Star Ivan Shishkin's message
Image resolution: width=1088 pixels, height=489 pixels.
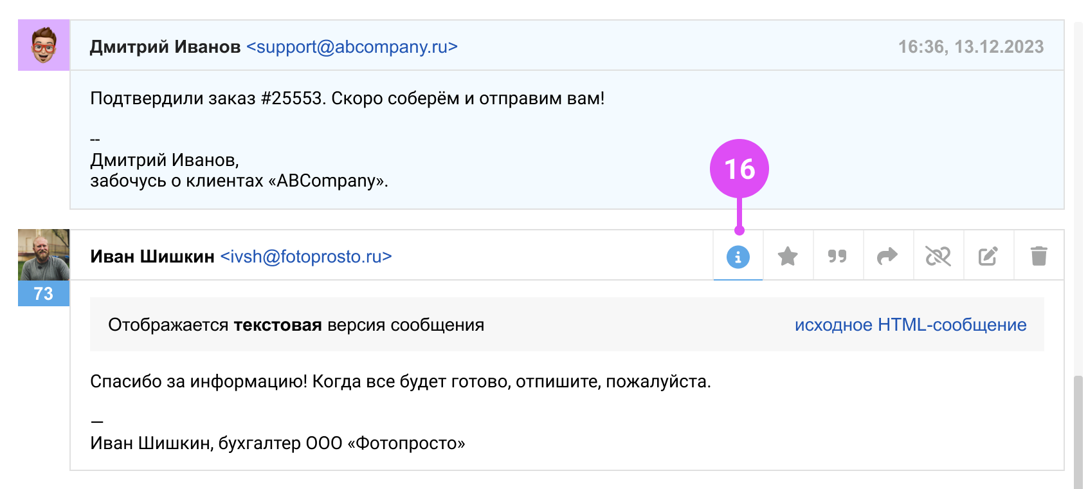788,257
